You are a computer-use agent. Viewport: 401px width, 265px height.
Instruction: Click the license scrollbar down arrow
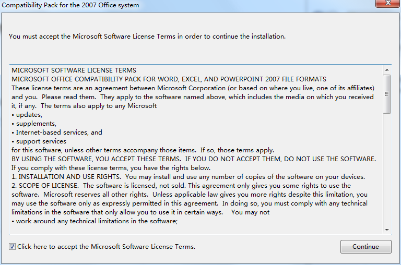(387, 230)
